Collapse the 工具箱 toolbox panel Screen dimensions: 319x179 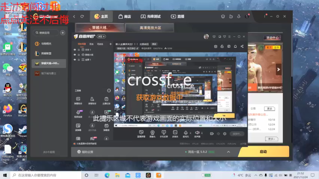109,91
